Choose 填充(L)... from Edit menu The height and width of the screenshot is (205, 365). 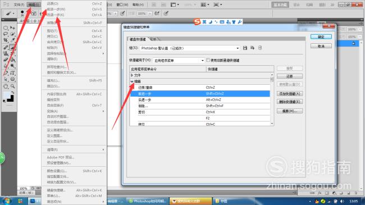74,80
